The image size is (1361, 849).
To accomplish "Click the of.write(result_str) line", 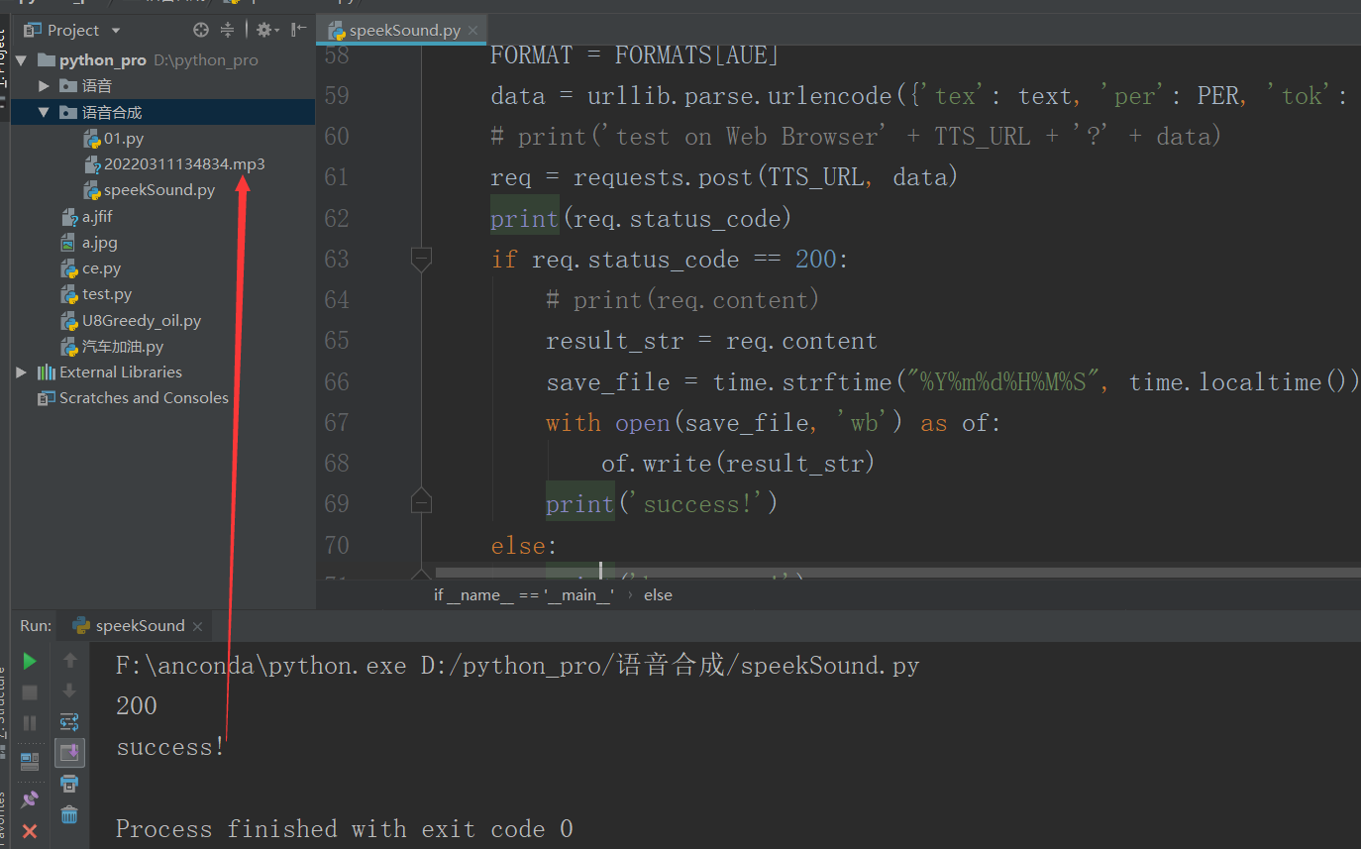I will click(x=738, y=463).
